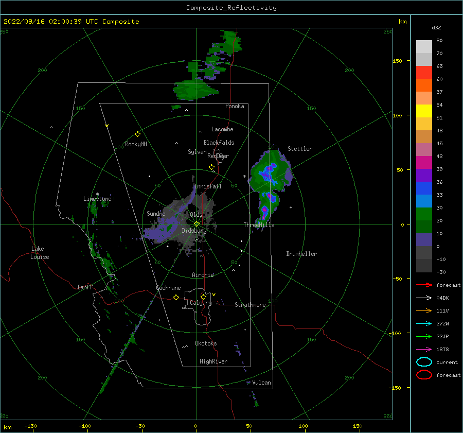The image size is (463, 433).
Task: Click the Olds town label
Action: [x=196, y=215]
